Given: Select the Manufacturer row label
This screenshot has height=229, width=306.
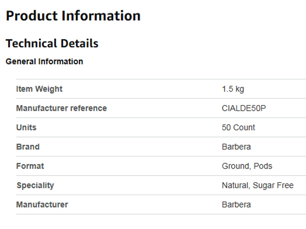Looking at the screenshot, I should (x=42, y=205).
